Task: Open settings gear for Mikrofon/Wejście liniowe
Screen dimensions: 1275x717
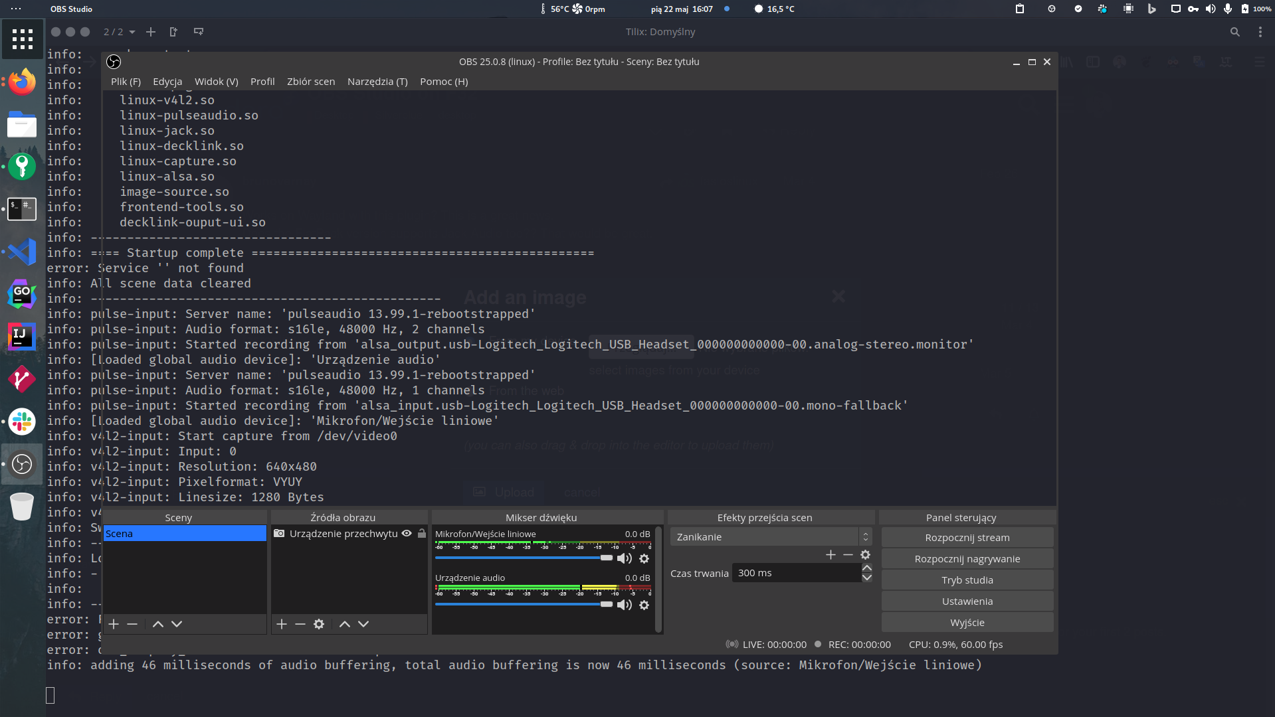Action: (644, 559)
